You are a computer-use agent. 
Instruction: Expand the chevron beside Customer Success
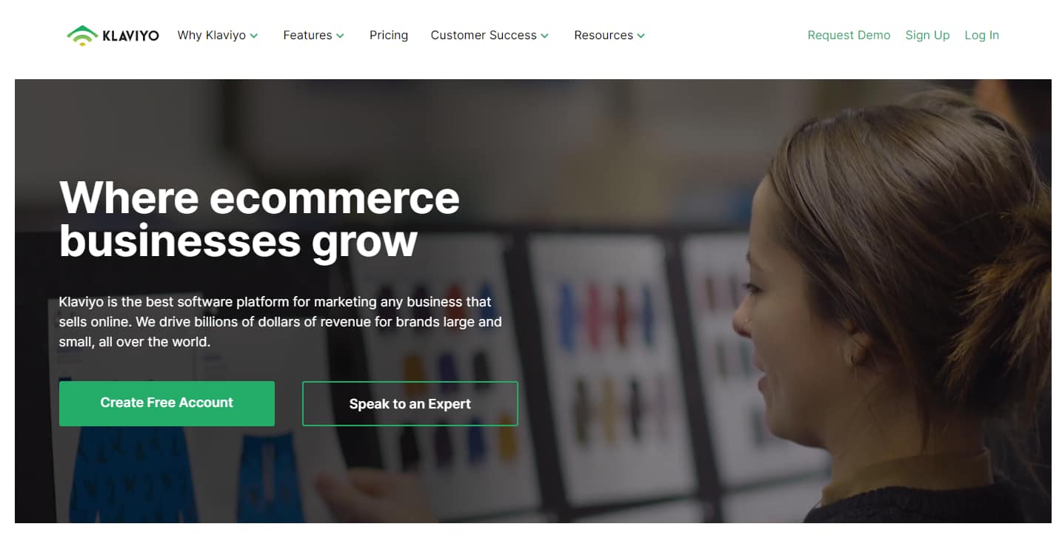544,36
